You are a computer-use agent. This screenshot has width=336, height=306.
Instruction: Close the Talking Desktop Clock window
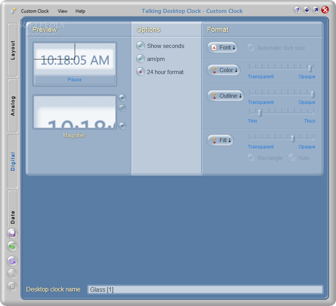pos(325,10)
